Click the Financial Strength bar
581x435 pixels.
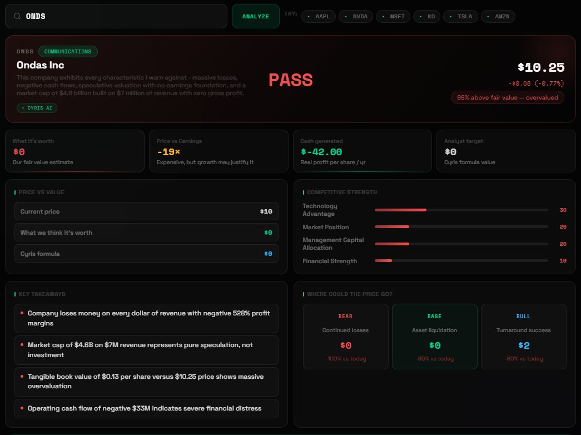461,261
